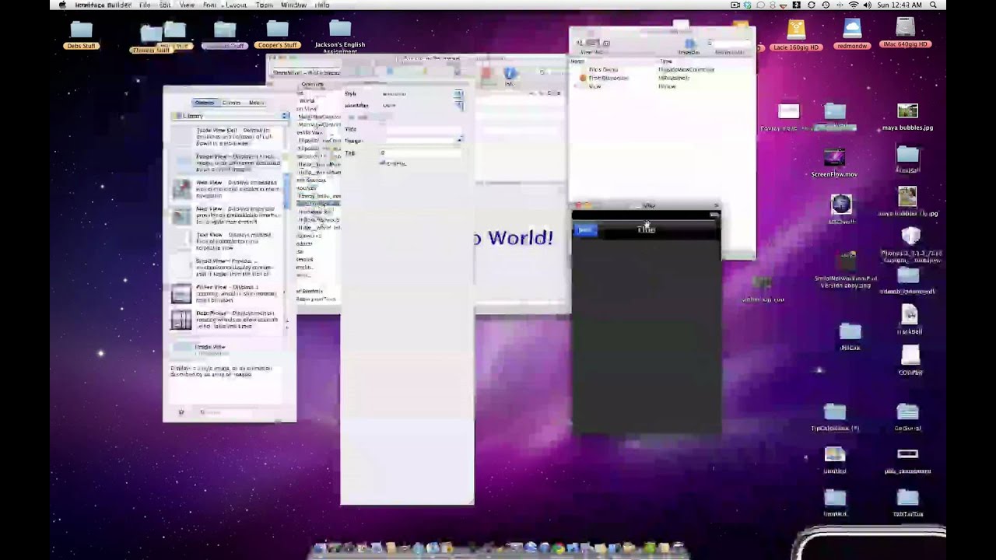Click the Wi-Fi status icon in menu bar

click(854, 5)
